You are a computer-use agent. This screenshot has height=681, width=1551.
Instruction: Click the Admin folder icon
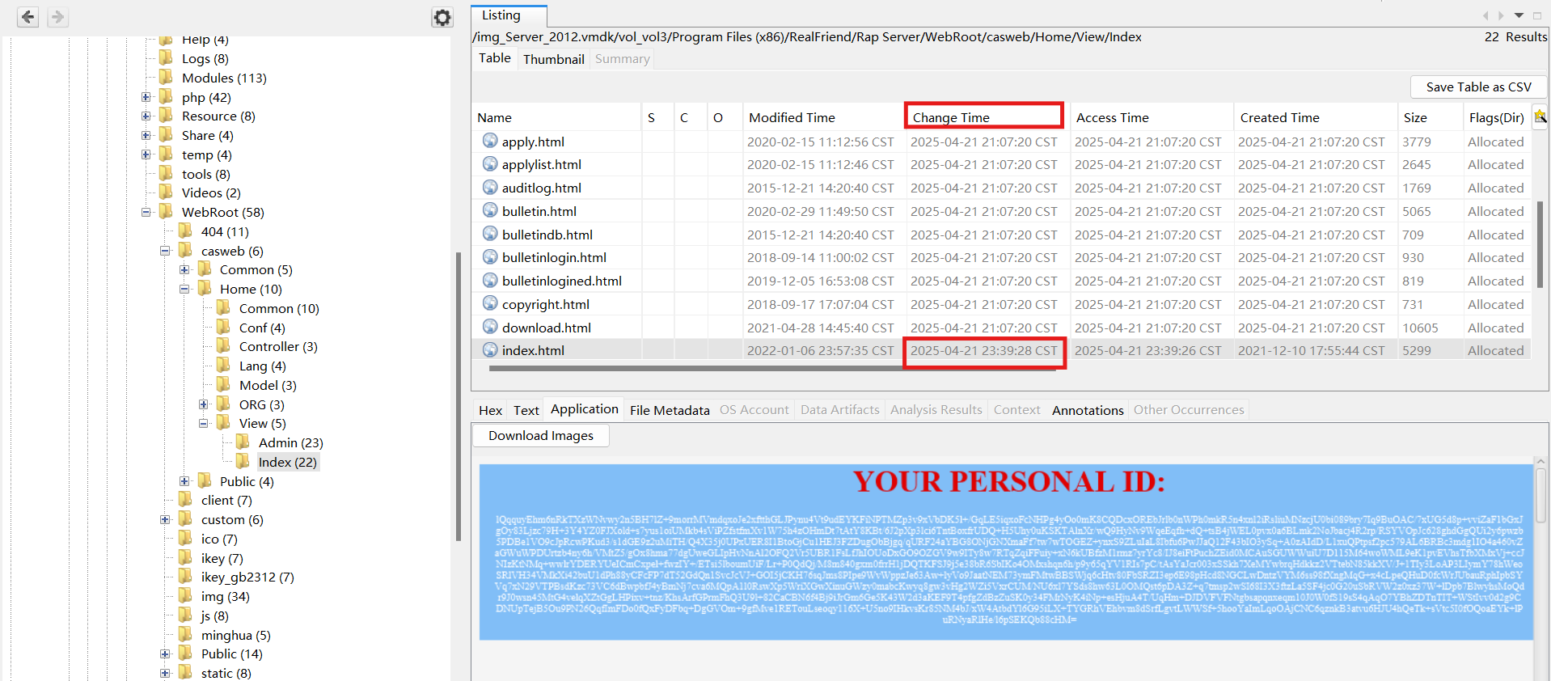point(243,442)
